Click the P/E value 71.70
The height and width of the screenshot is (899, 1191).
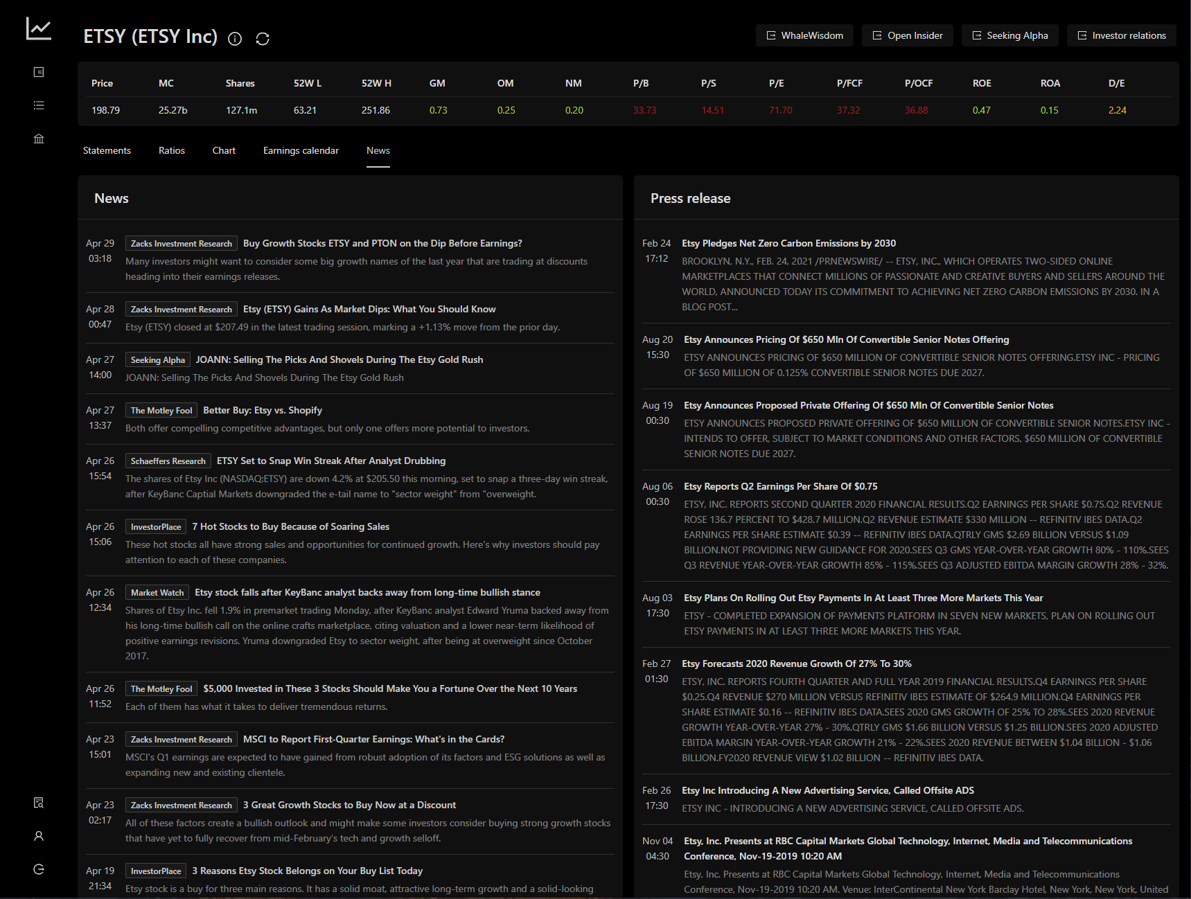click(x=780, y=110)
